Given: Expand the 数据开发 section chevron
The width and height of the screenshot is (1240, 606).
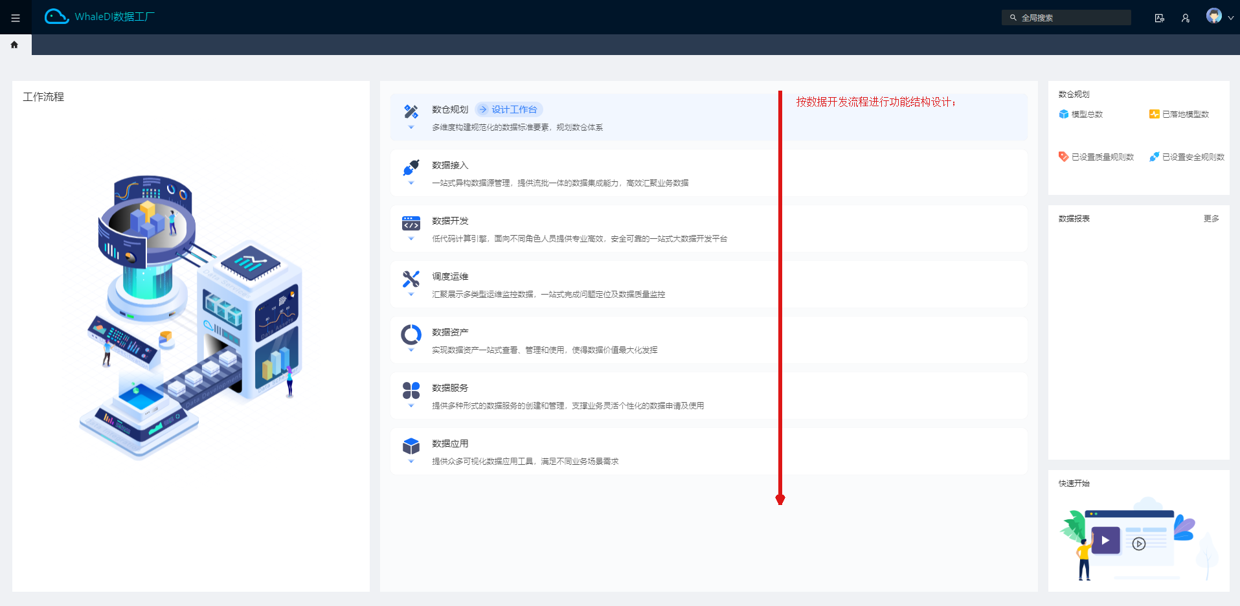Looking at the screenshot, I should coord(411,239).
